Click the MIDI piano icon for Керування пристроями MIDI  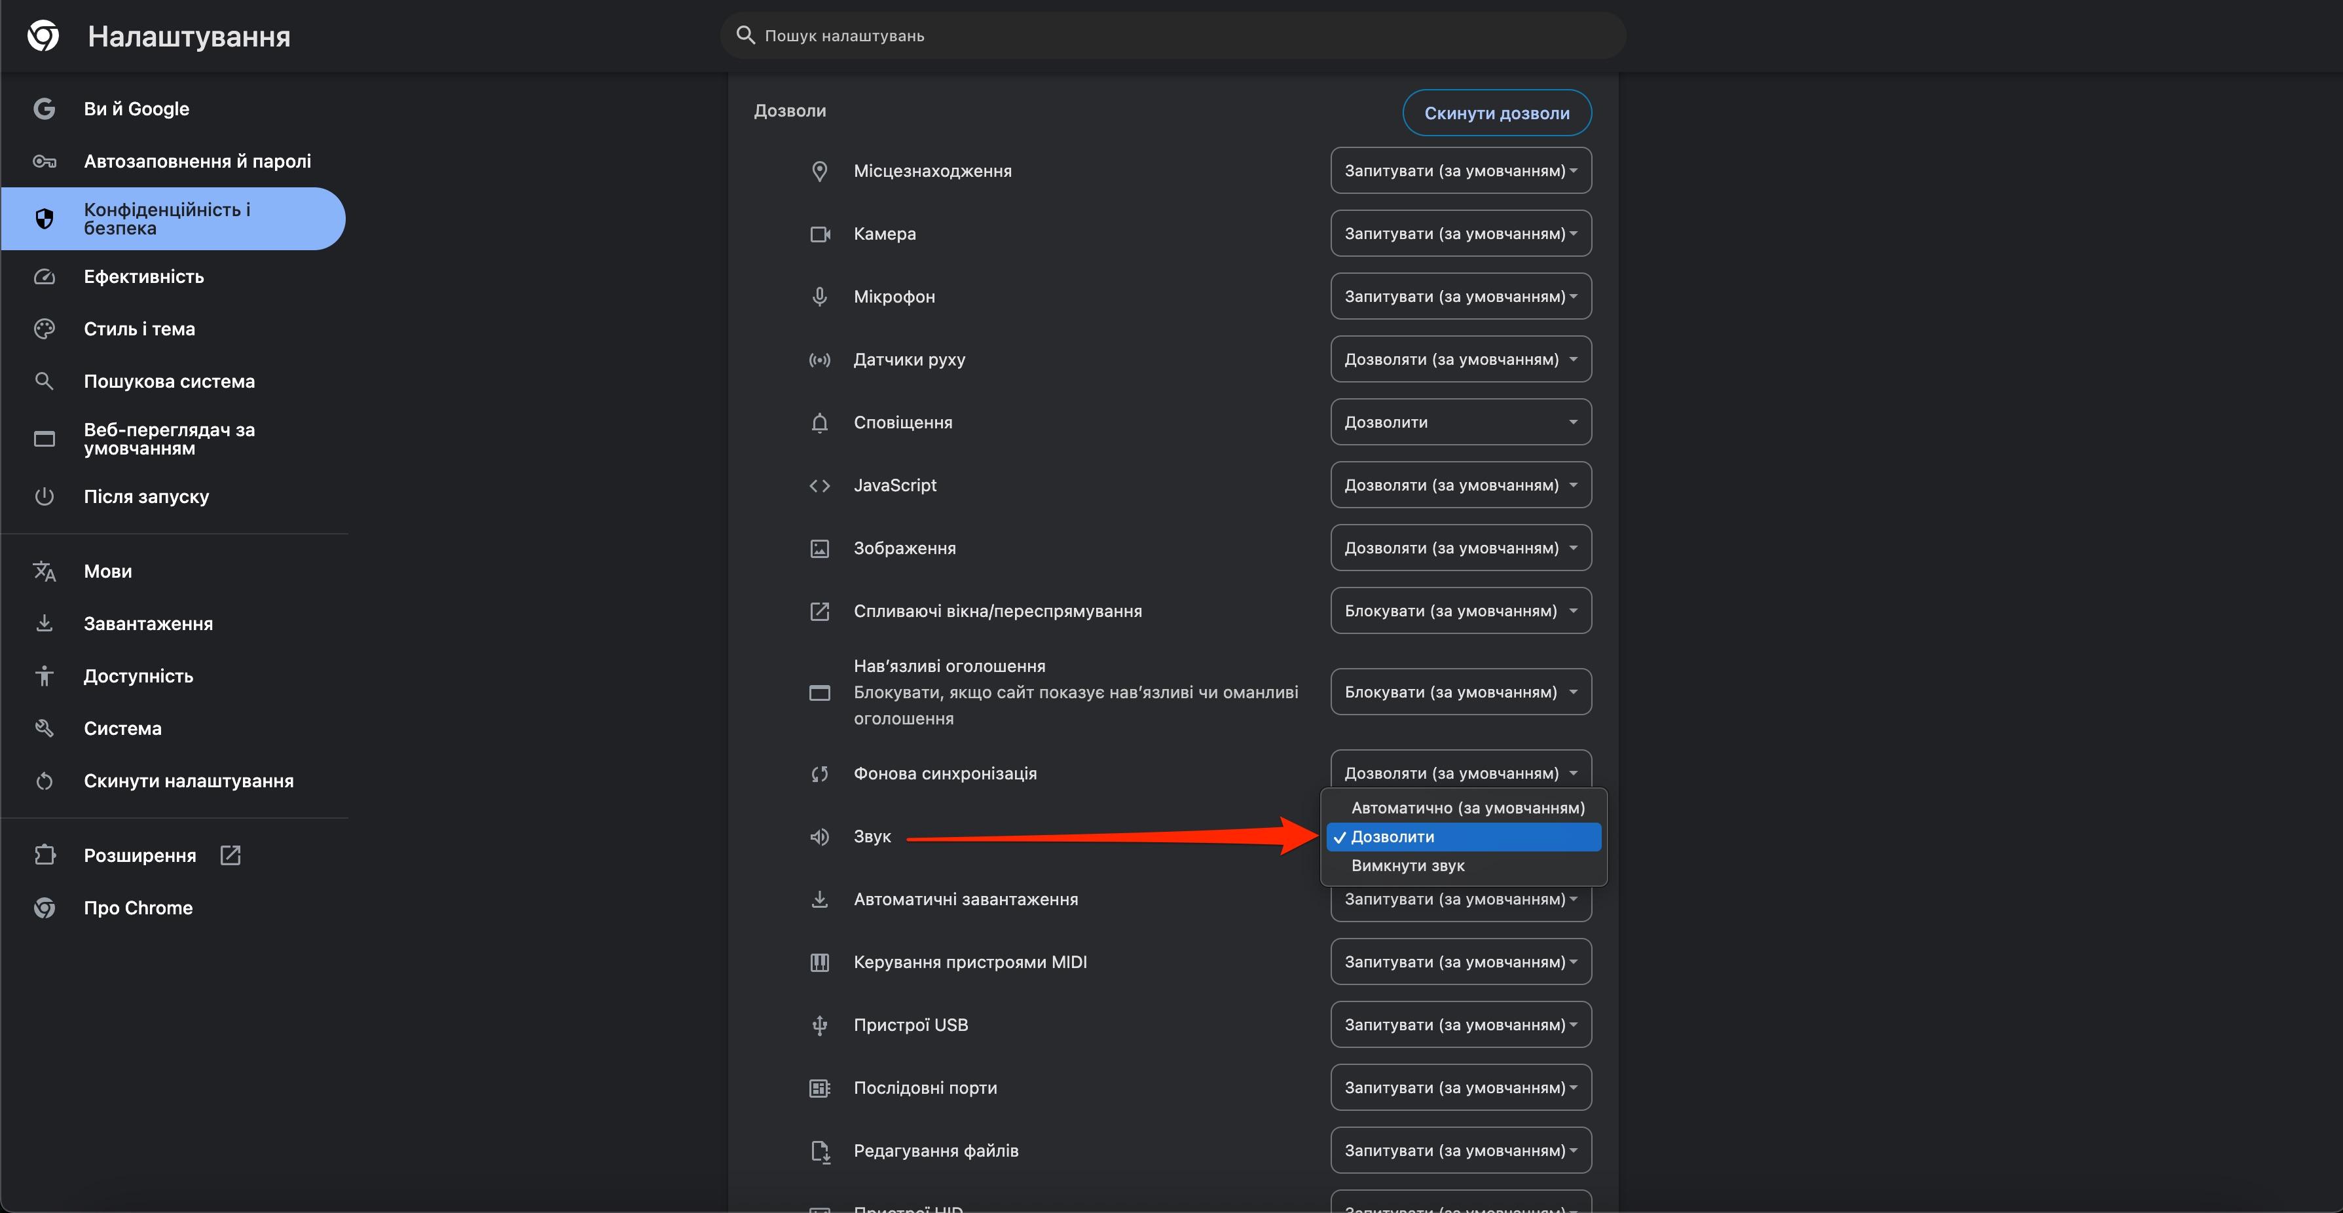point(819,962)
